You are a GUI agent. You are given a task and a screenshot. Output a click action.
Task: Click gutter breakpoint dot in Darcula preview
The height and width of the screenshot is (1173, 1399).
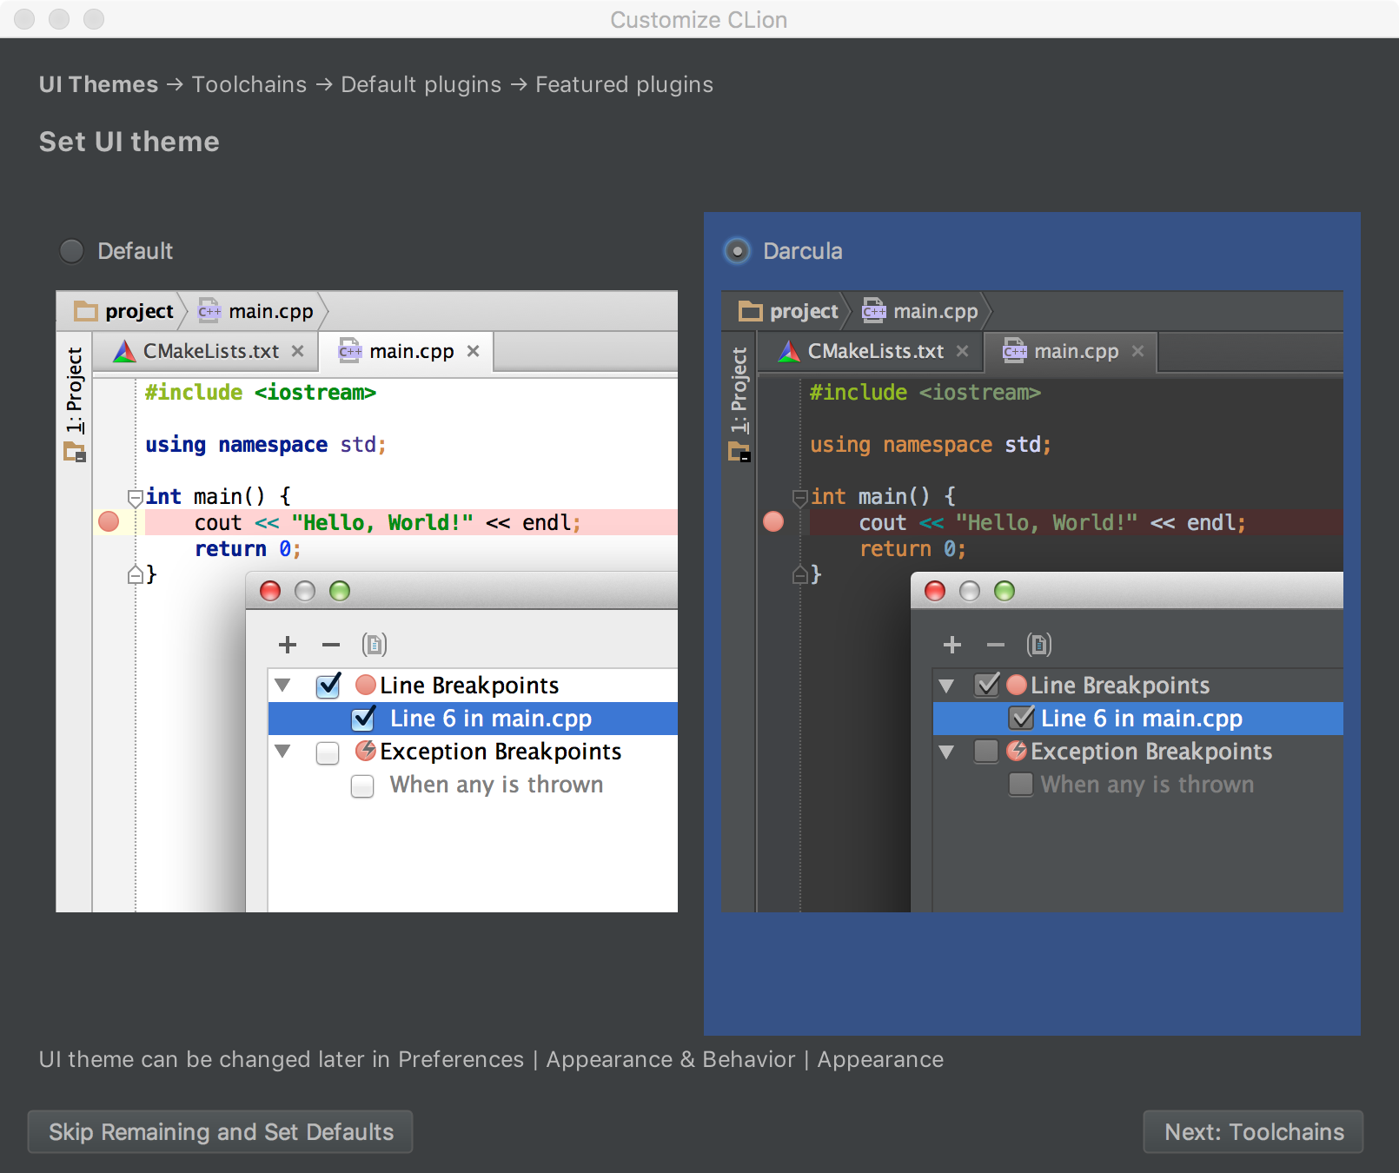(773, 521)
